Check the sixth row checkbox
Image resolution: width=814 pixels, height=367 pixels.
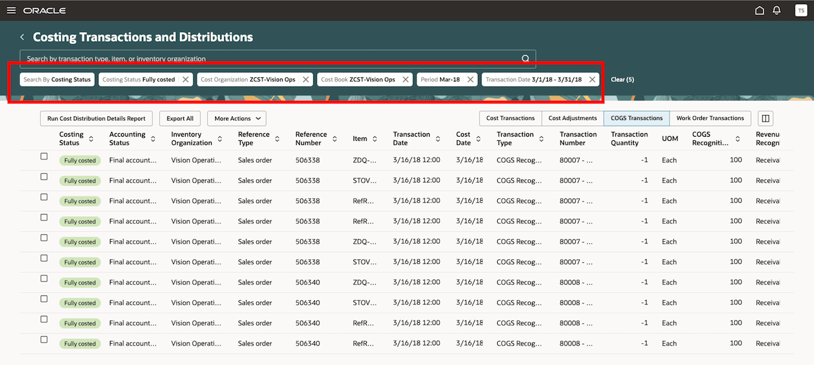point(44,258)
